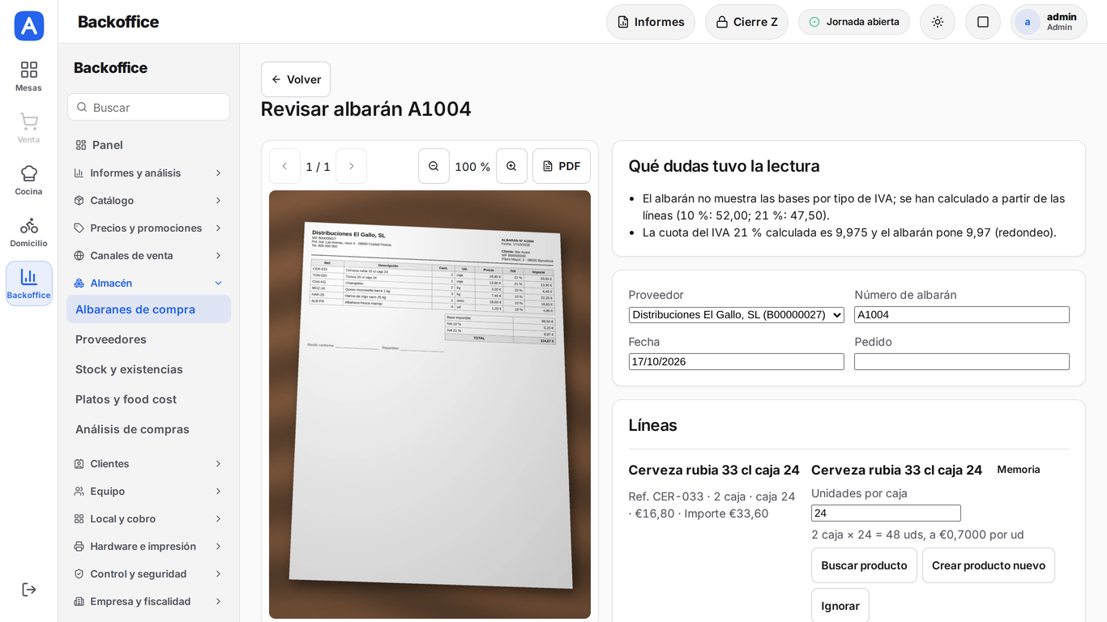The image size is (1107, 622).
Task: Click the app logo 'A' icon
Action: point(29,26)
